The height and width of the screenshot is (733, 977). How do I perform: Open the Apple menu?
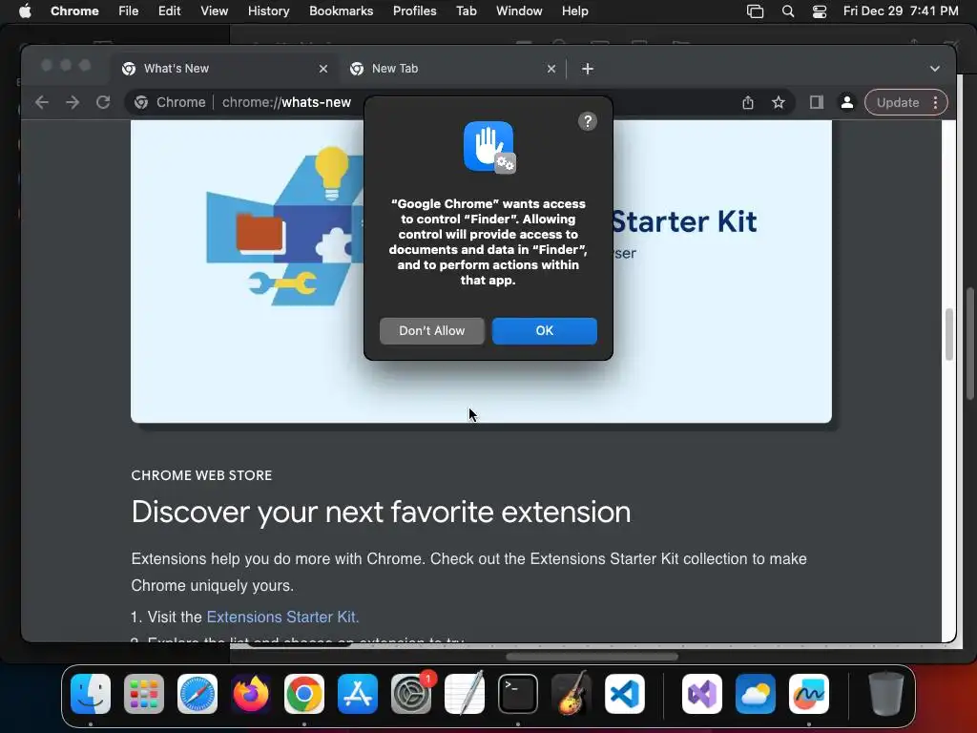pos(25,10)
